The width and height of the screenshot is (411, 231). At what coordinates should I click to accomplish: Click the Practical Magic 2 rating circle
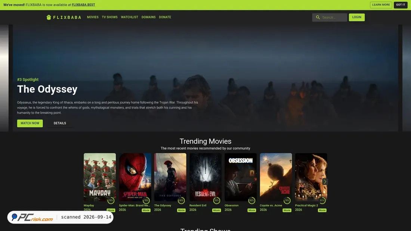(x=322, y=201)
